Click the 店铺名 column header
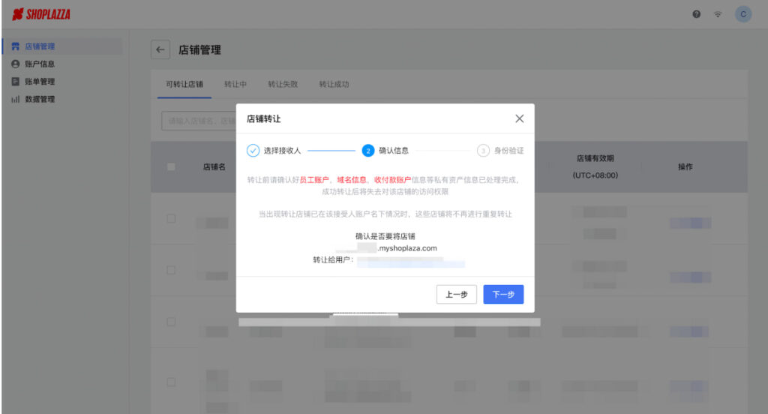 (214, 167)
